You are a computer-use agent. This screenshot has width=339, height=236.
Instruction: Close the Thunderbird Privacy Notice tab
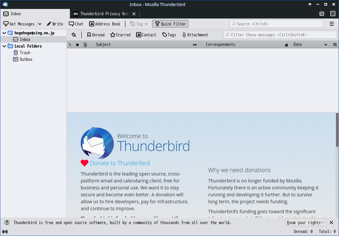point(134,14)
